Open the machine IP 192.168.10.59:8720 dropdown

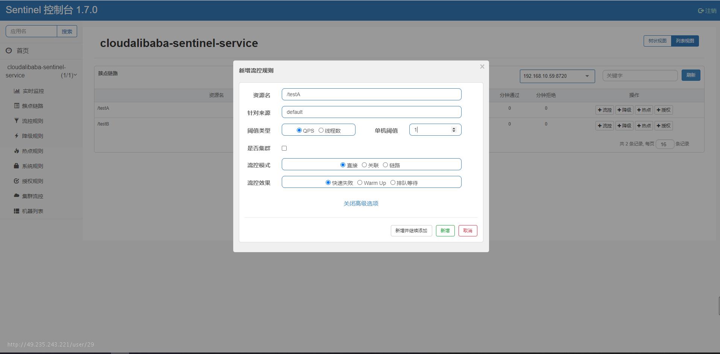[557, 76]
